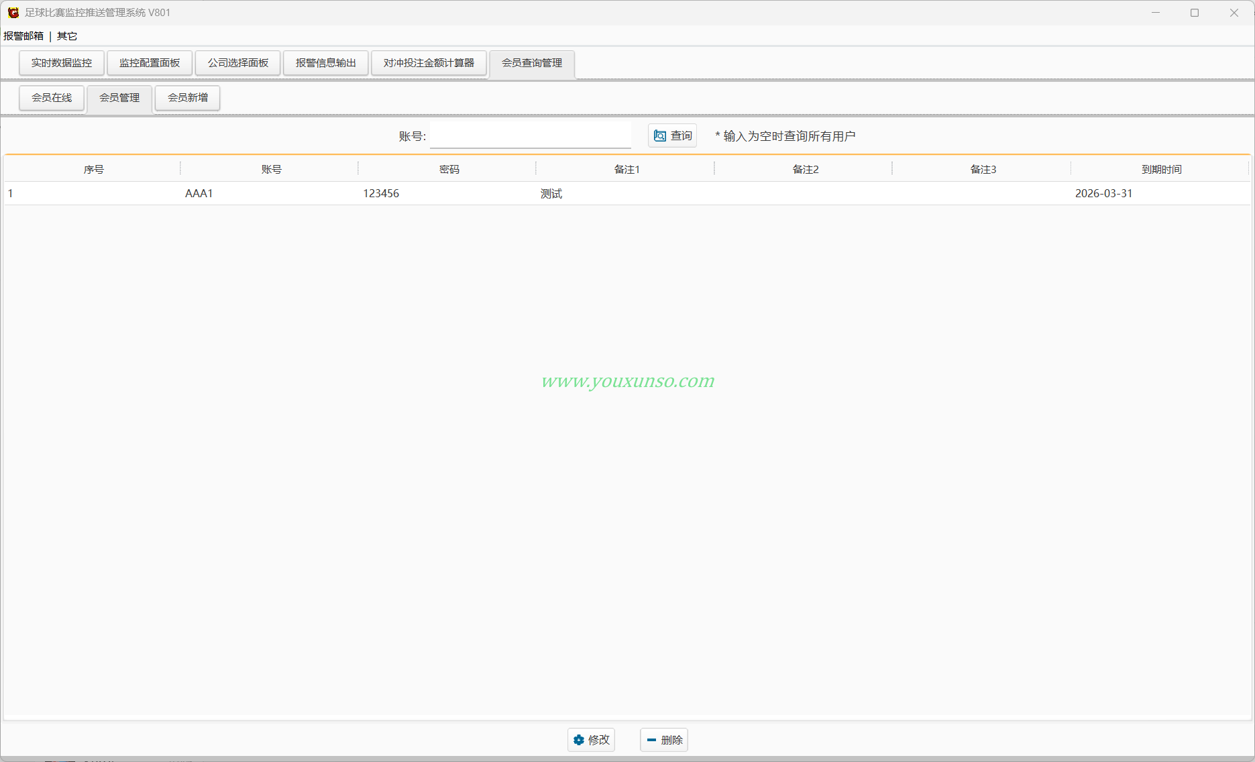The width and height of the screenshot is (1255, 762).
Task: Maximize the application window
Action: [x=1195, y=13]
